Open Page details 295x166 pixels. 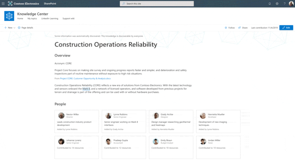tap(25, 28)
